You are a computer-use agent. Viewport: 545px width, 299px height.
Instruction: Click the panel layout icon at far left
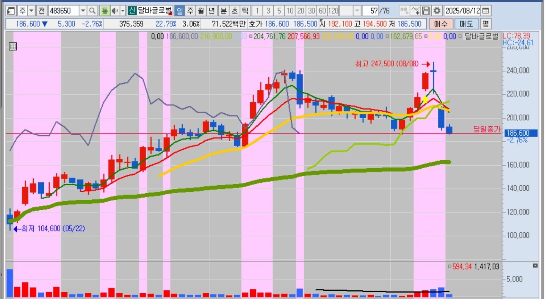11,11
